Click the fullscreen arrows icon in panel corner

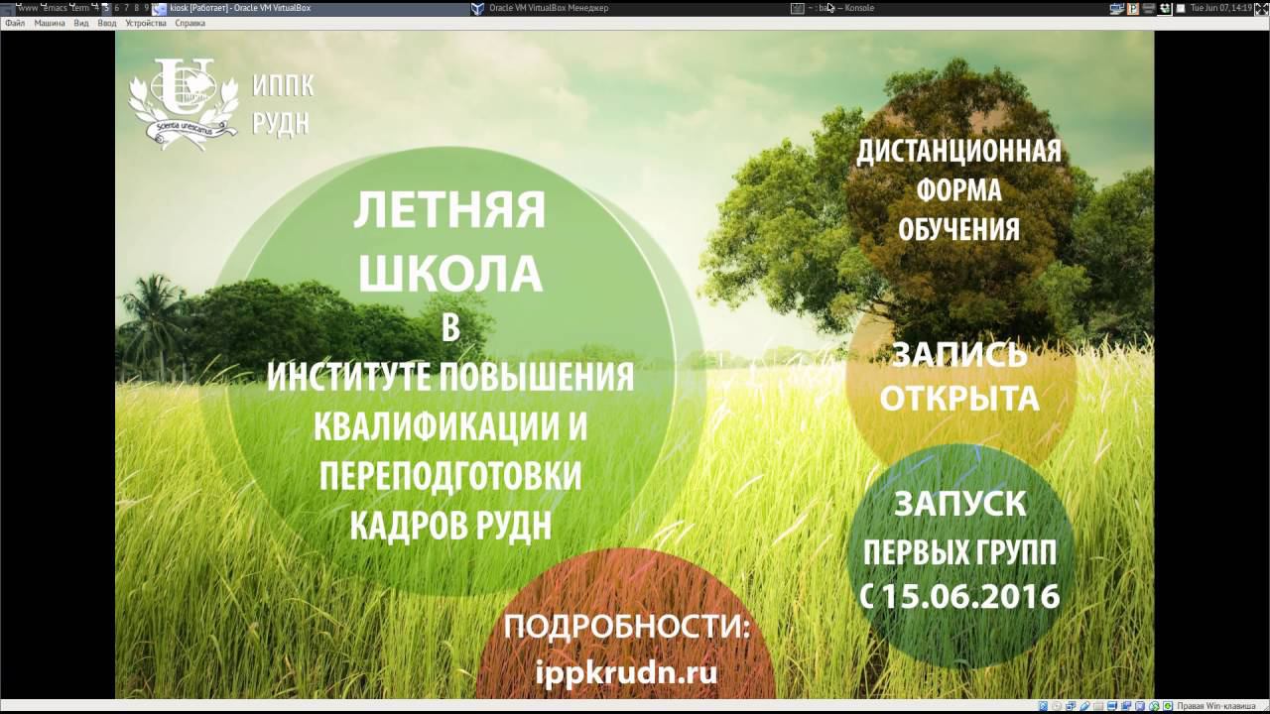click(1262, 8)
